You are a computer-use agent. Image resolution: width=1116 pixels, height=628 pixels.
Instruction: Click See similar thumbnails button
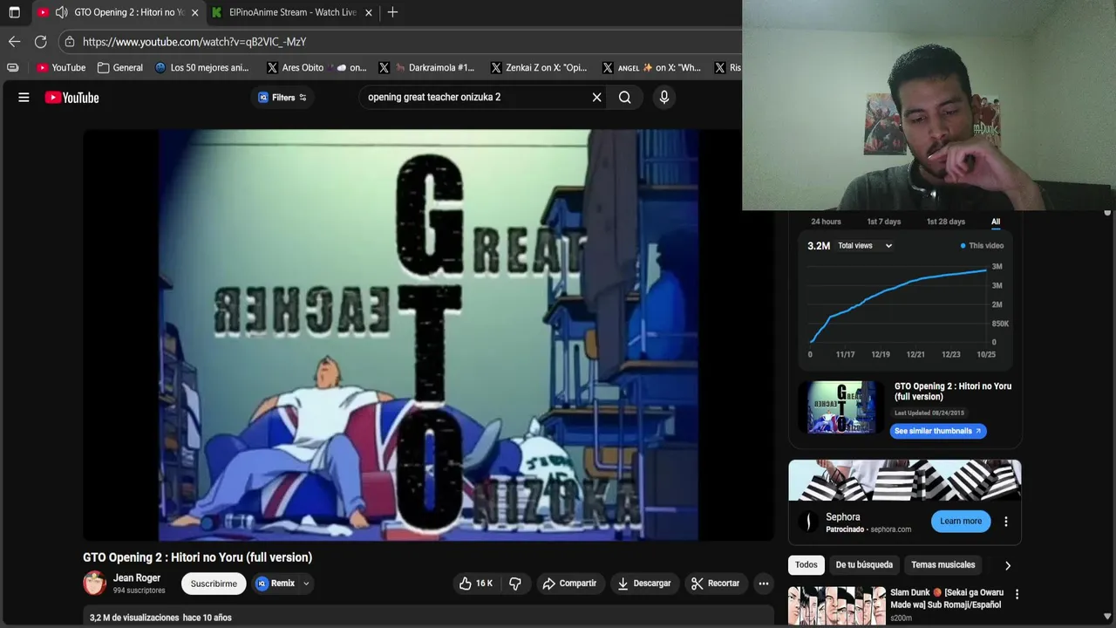tap(938, 431)
